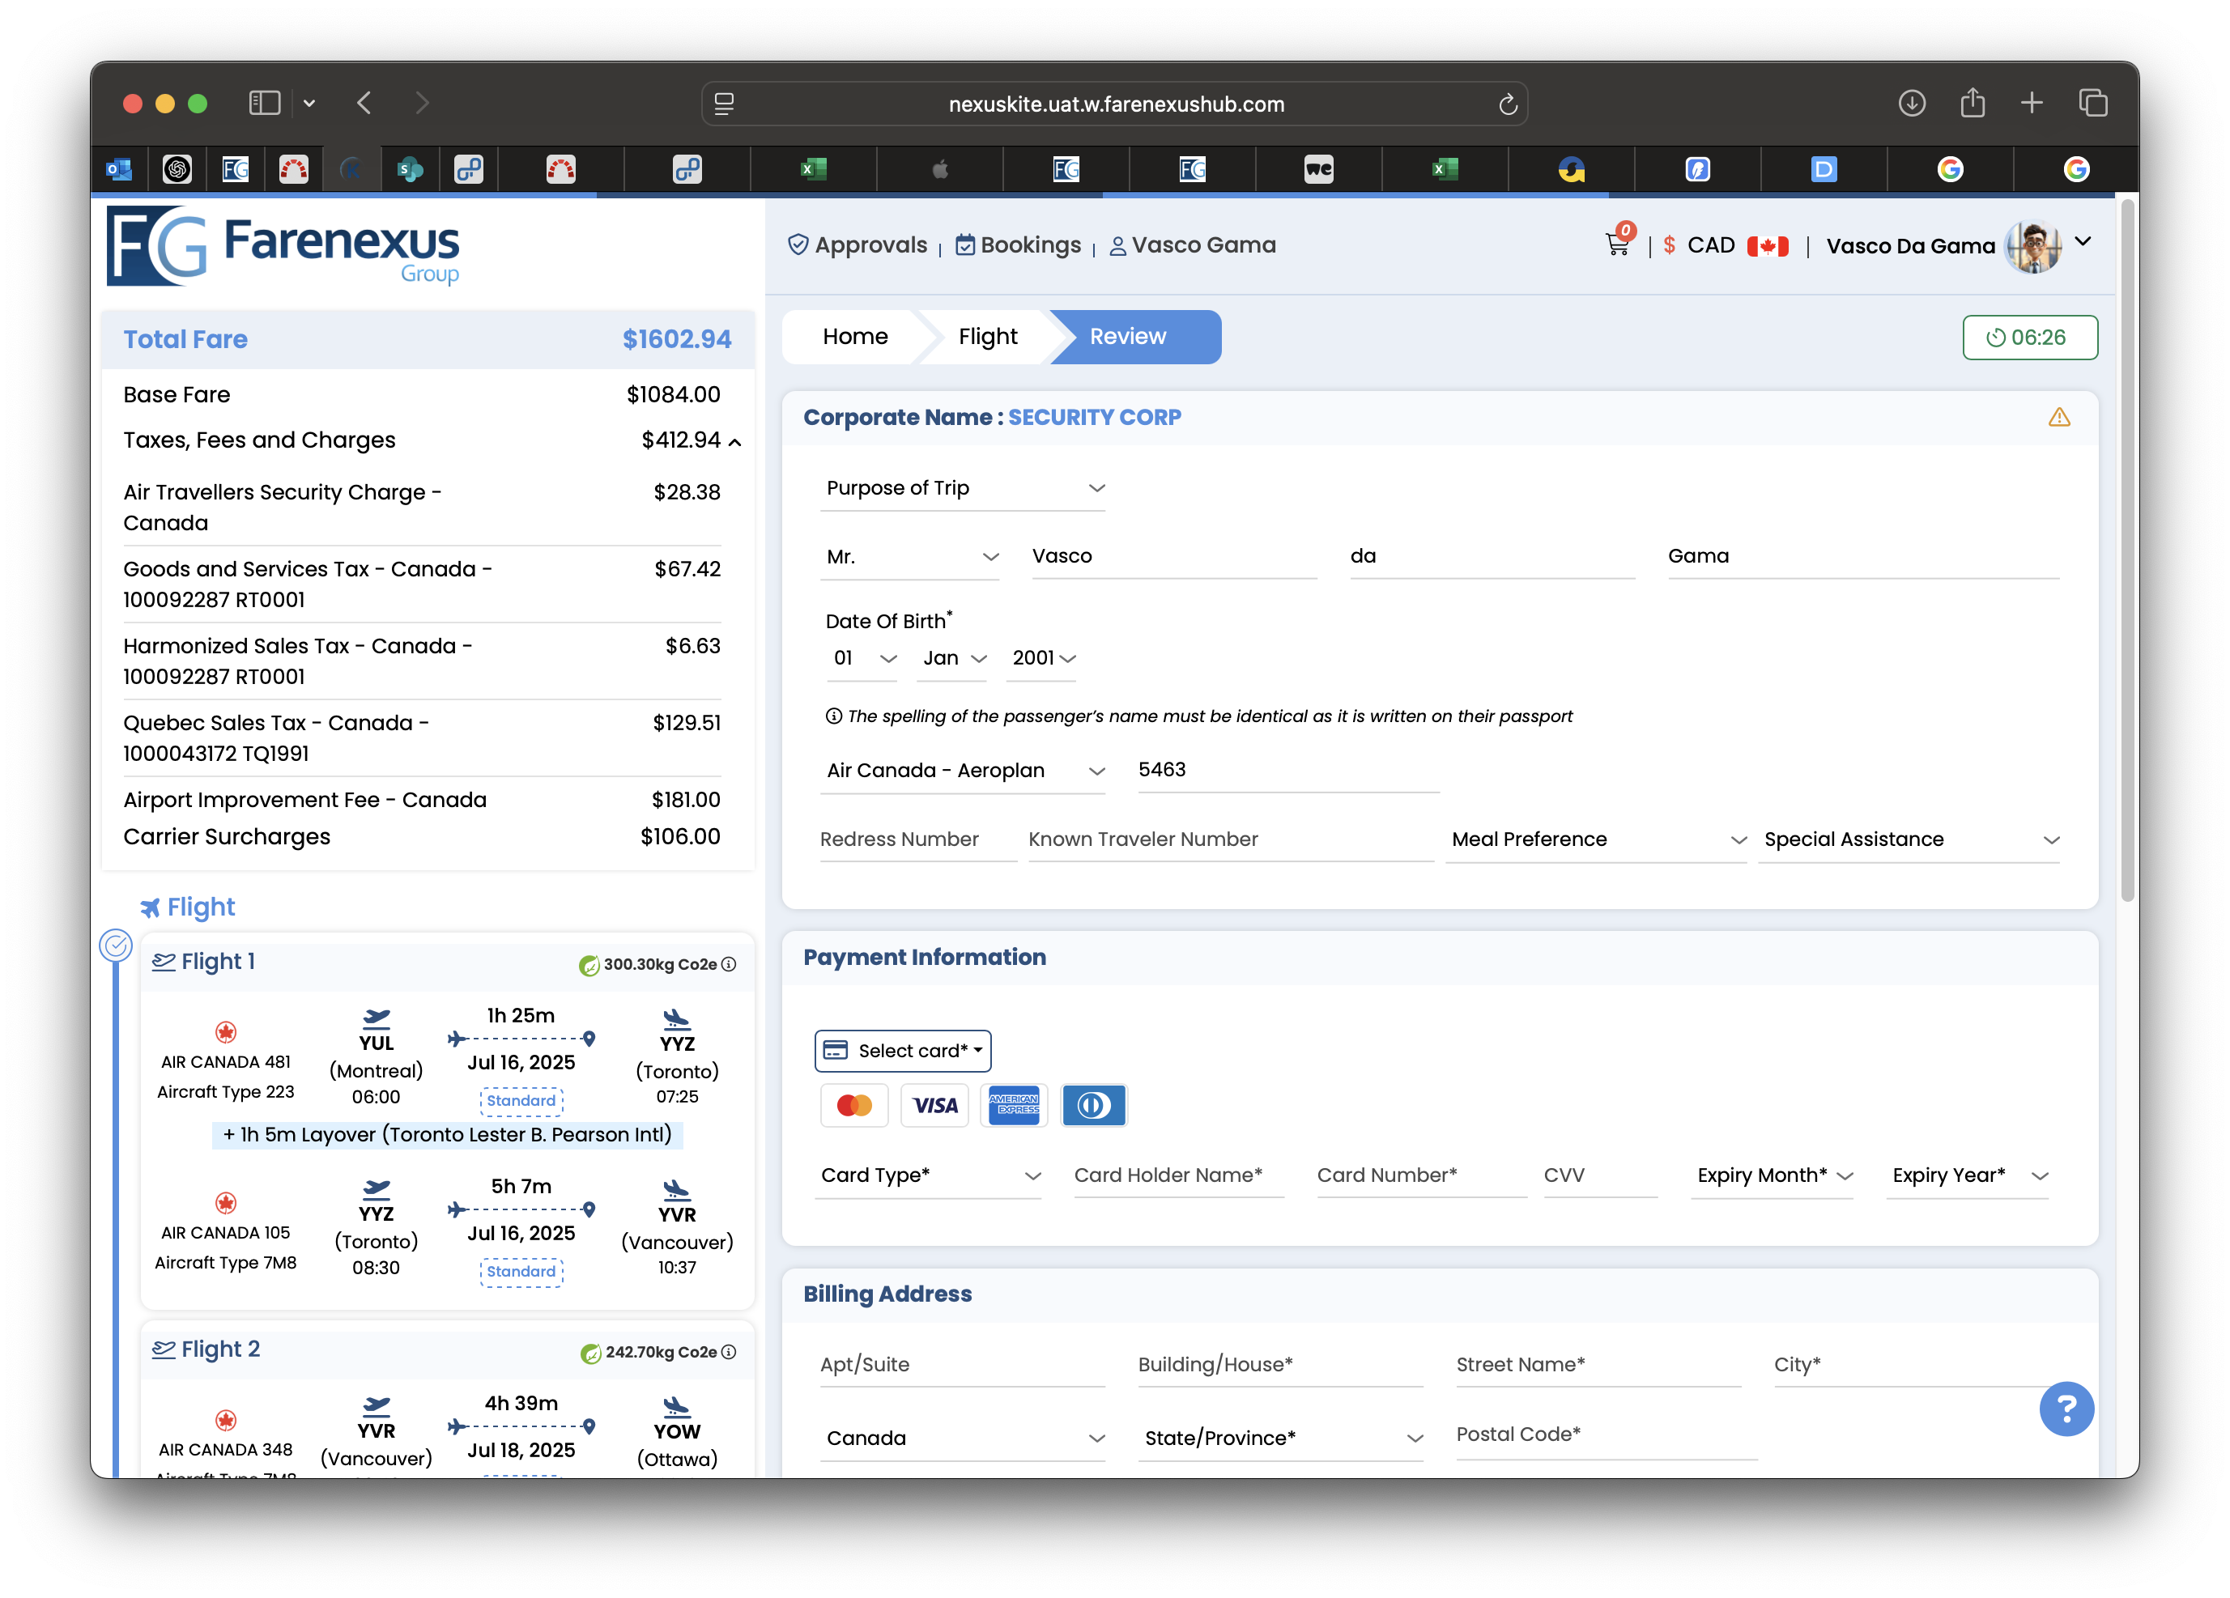Click Standard fare tag for AIR CANADA 105
The width and height of the screenshot is (2230, 1598).
521,1272
